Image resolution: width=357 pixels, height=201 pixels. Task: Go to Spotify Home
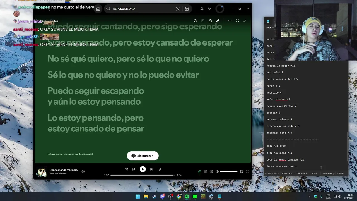point(98,9)
